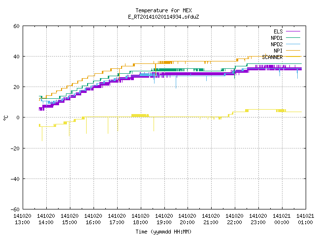The height and width of the screenshot is (236, 315).
Task: Click the x-axis tick label 18:00
Action: (140, 222)
